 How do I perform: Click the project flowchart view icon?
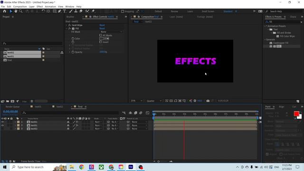[62, 52]
